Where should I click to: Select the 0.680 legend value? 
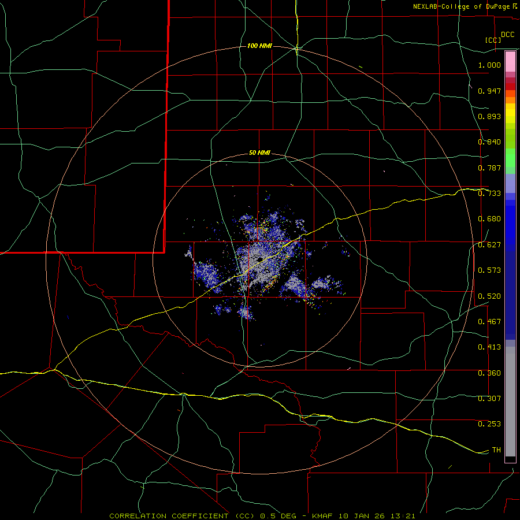489,219
